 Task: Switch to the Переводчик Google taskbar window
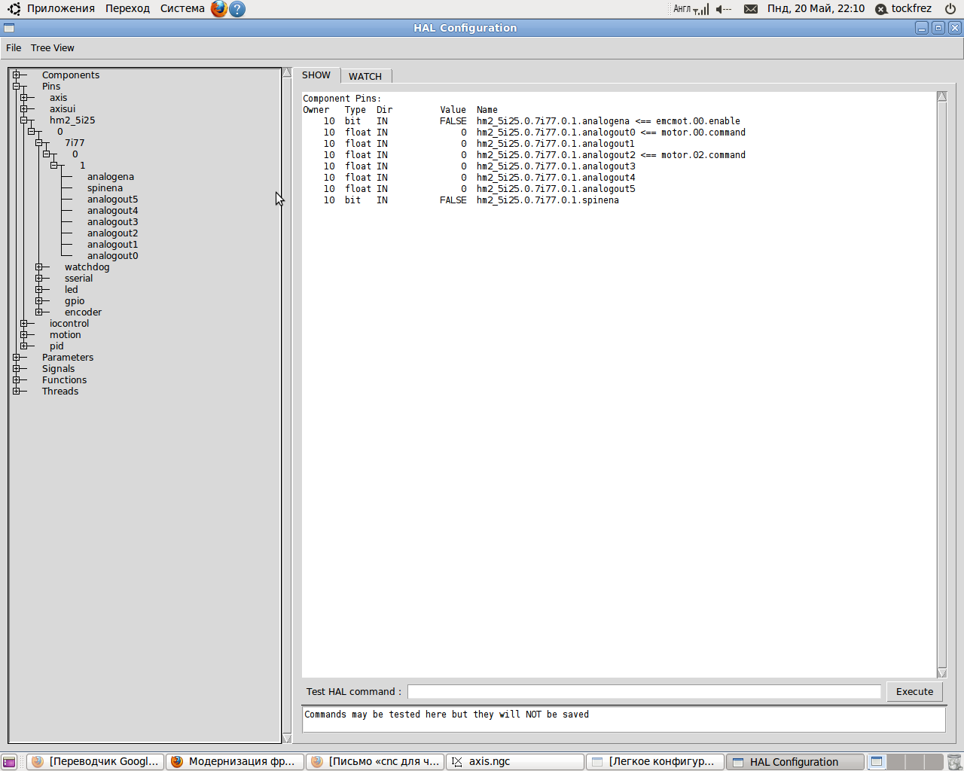(96, 762)
